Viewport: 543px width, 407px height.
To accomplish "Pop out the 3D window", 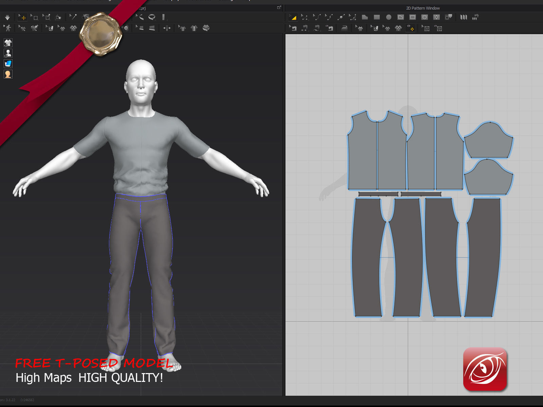I will click(x=279, y=7).
